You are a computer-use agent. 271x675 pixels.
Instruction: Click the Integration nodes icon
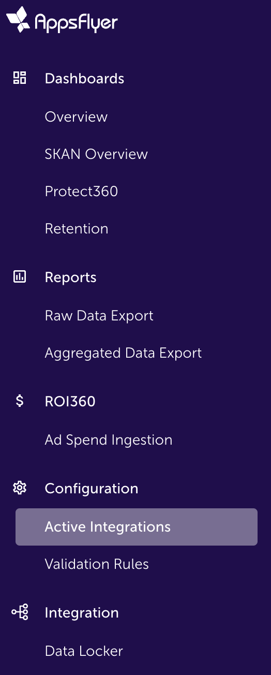tap(20, 612)
